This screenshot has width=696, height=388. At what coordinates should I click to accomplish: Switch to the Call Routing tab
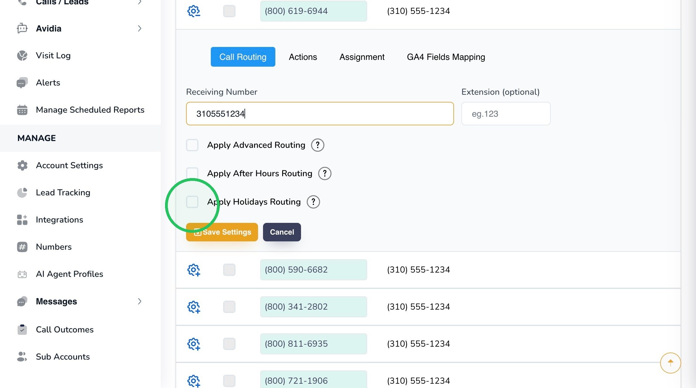[x=243, y=57]
